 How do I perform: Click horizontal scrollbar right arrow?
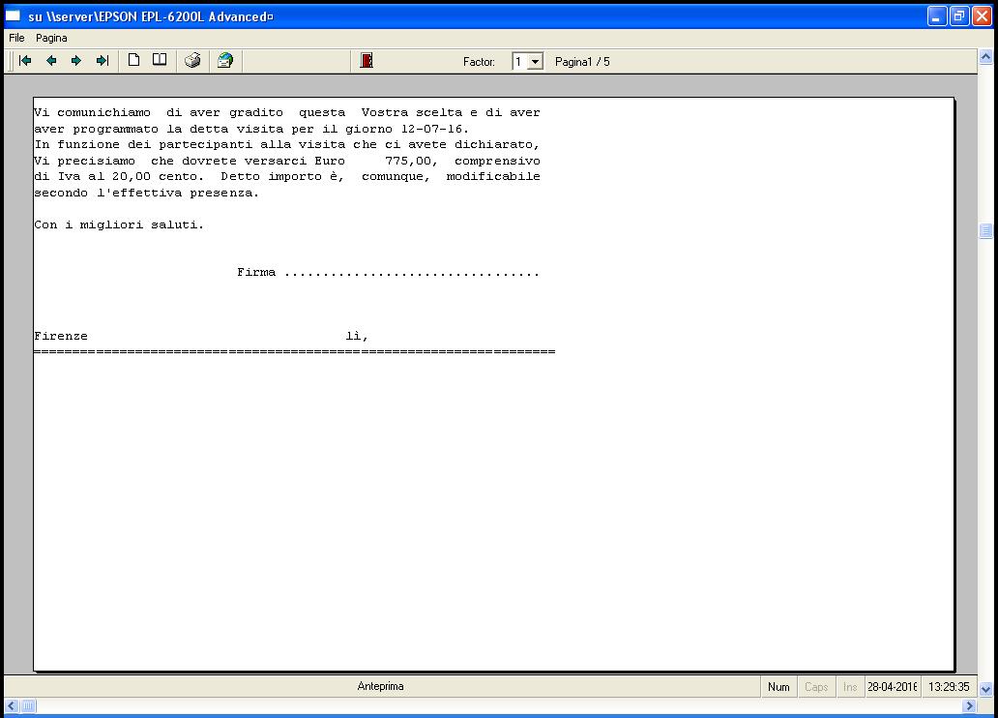point(969,705)
